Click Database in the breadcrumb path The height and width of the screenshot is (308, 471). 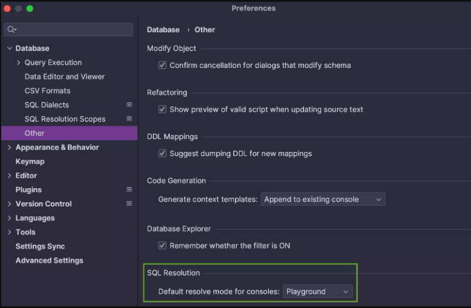(163, 30)
